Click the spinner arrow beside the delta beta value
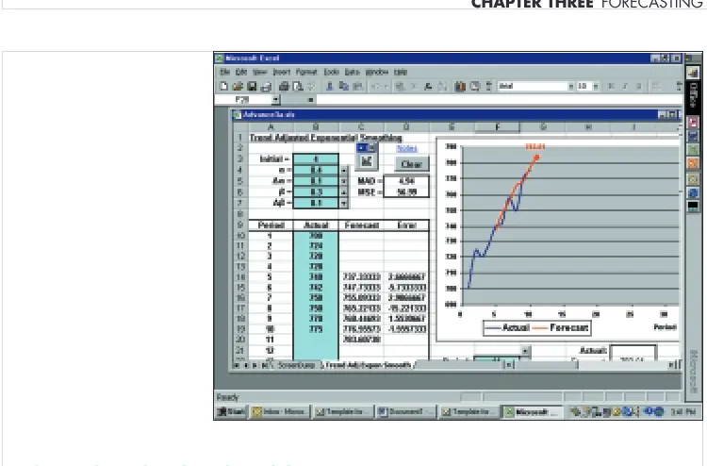 pos(343,203)
